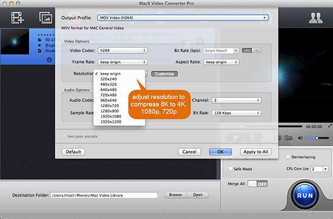Enable Safe Mode checkbox
333x219 pixels.
[230, 169]
